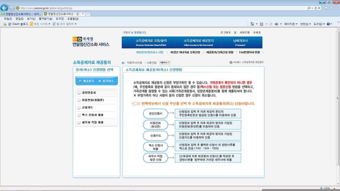The width and height of the screenshot is (340, 191).
Task: Select the 팩스 신청서 제출 radio option
Action: pos(79,115)
